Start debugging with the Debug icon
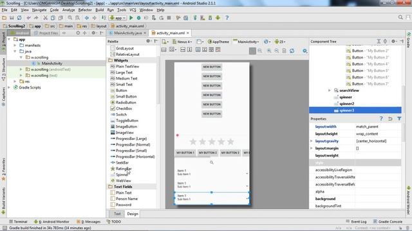This screenshot has height=231, width=412. click(139, 18)
